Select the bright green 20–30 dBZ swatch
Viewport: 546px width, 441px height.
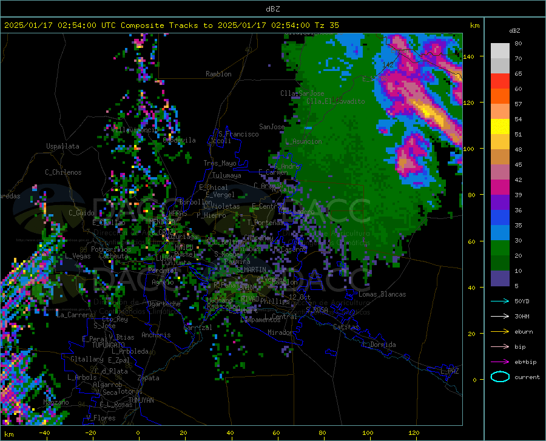pyautogui.click(x=500, y=248)
